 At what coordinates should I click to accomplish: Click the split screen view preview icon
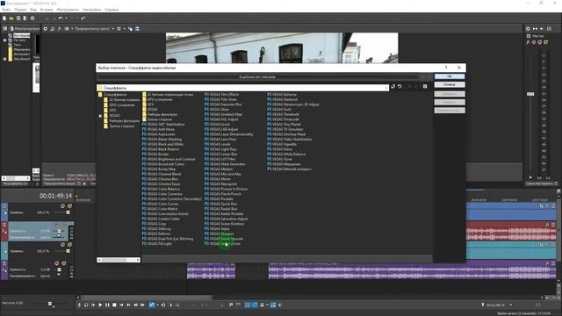click(x=67, y=29)
